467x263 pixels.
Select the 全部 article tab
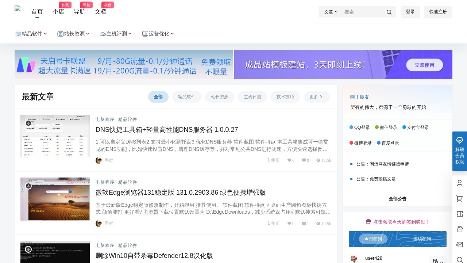(x=158, y=97)
